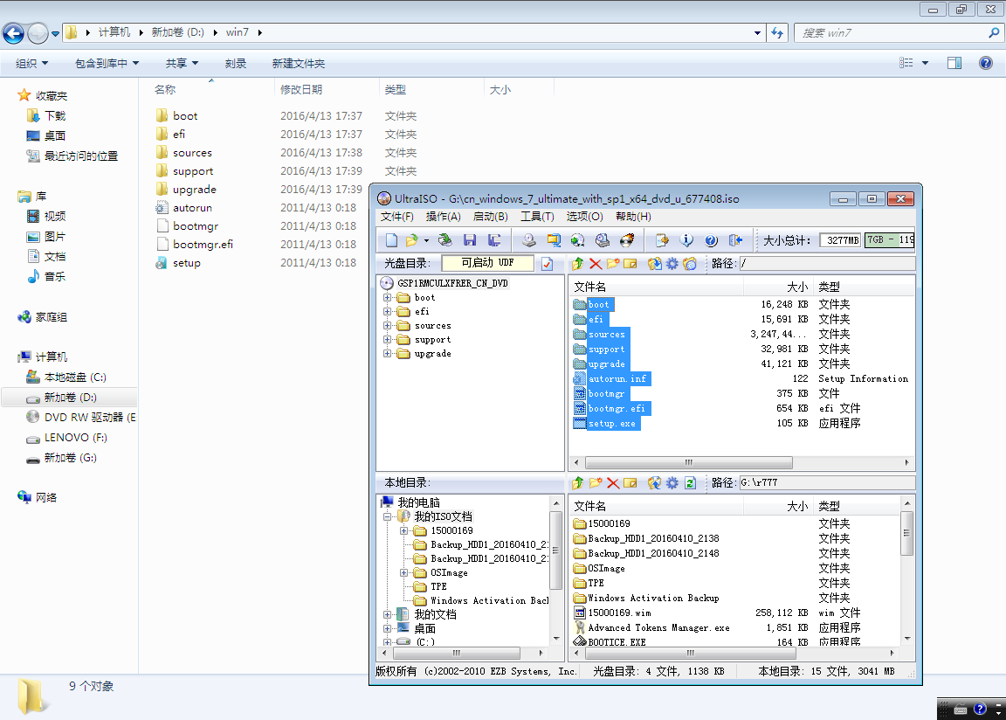The height and width of the screenshot is (720, 1006).
Task: Expand the boot folder in the ISO tree
Action: pyautogui.click(x=387, y=298)
